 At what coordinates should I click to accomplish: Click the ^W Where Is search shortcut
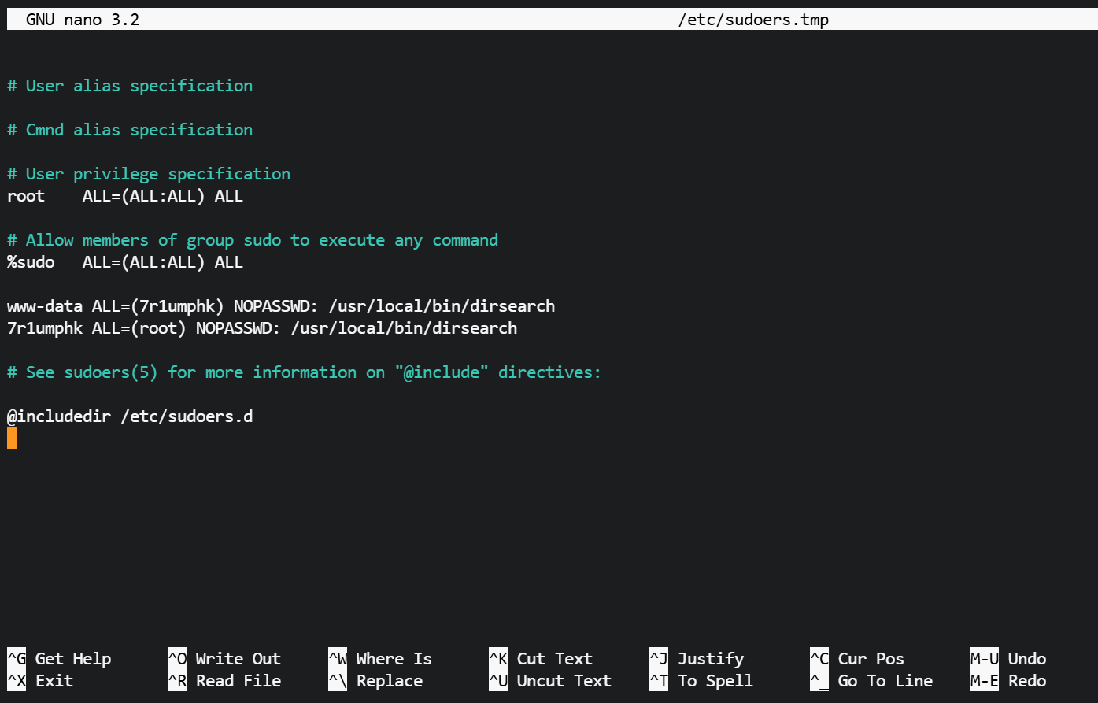click(380, 659)
